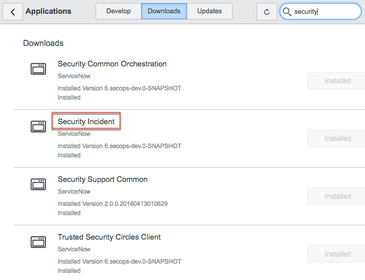Click Installed status under Security Support Common version
This screenshot has height=280, width=365.
69,213
